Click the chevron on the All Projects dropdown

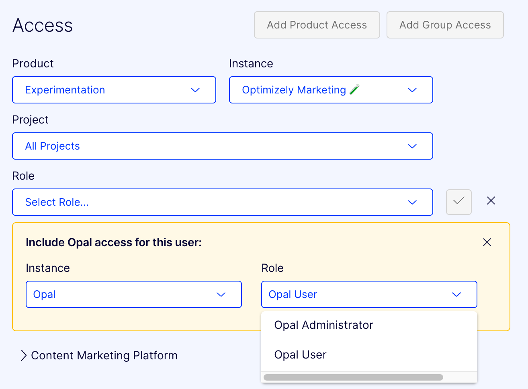click(x=412, y=146)
